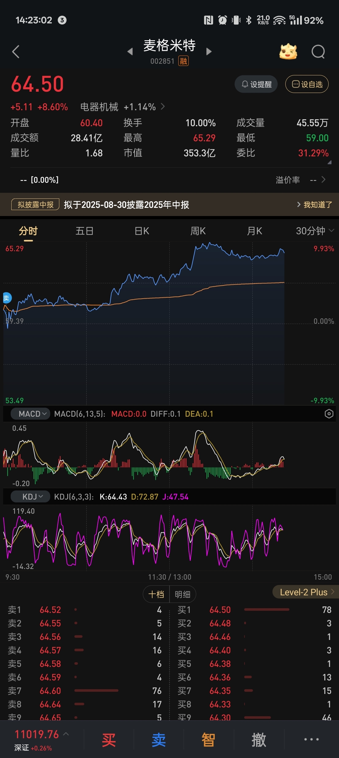This screenshot has width=339, height=758.
Task: Tap the stock code 002851
Action: coord(162,61)
